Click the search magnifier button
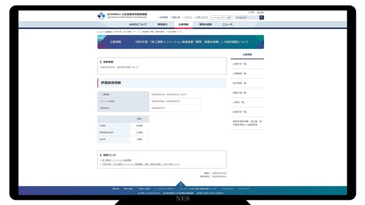Image resolution: width=365 pixels, height=205 pixels. pyautogui.click(x=262, y=18)
